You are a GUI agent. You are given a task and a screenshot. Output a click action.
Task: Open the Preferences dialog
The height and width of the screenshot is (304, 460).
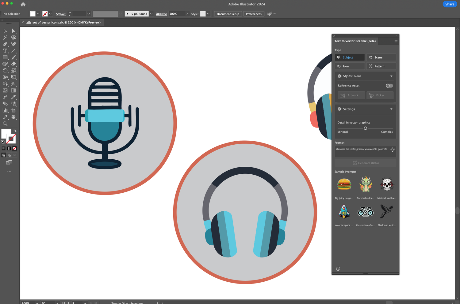point(254,14)
